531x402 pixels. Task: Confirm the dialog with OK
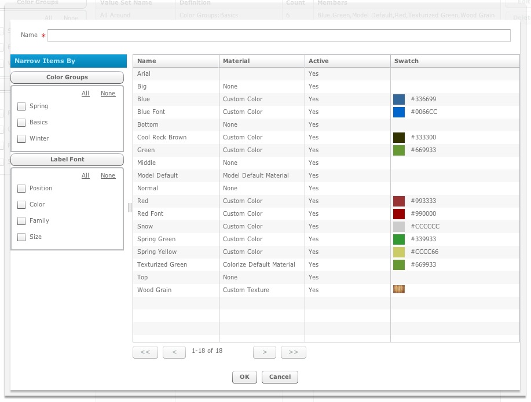click(x=244, y=377)
